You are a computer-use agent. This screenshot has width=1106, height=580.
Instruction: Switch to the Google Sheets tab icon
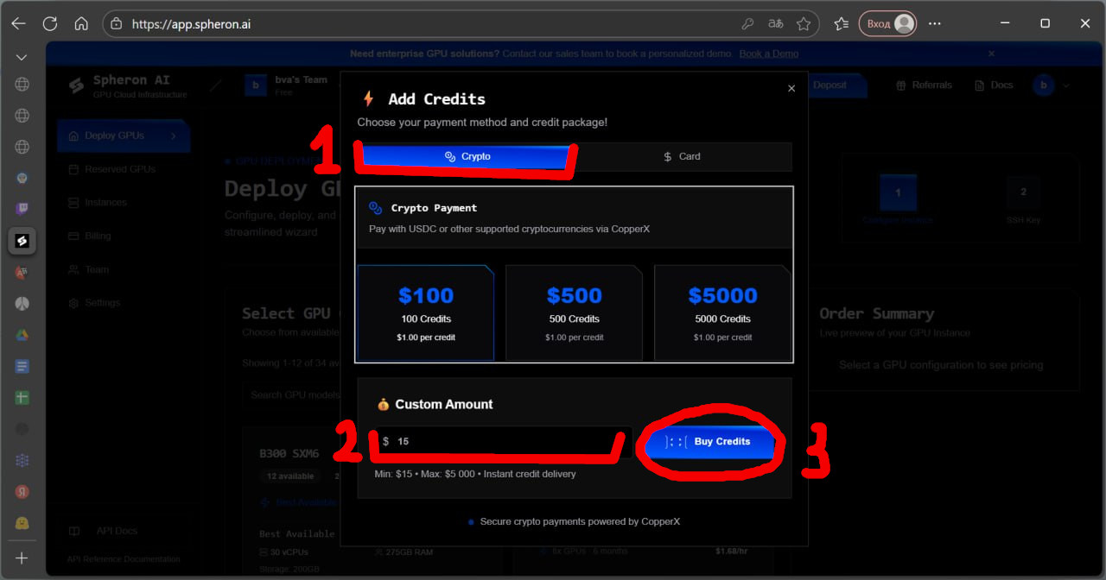pyautogui.click(x=22, y=397)
